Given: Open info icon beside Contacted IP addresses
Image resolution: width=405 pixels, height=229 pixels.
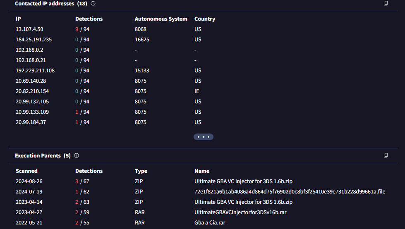Looking at the screenshot, I should 93,3.
